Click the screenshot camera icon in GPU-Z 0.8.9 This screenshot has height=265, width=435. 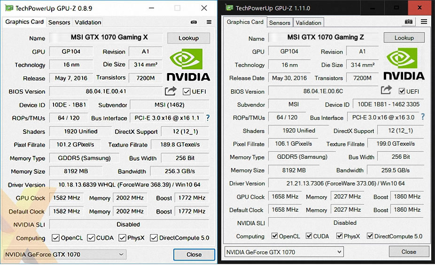tap(194, 22)
